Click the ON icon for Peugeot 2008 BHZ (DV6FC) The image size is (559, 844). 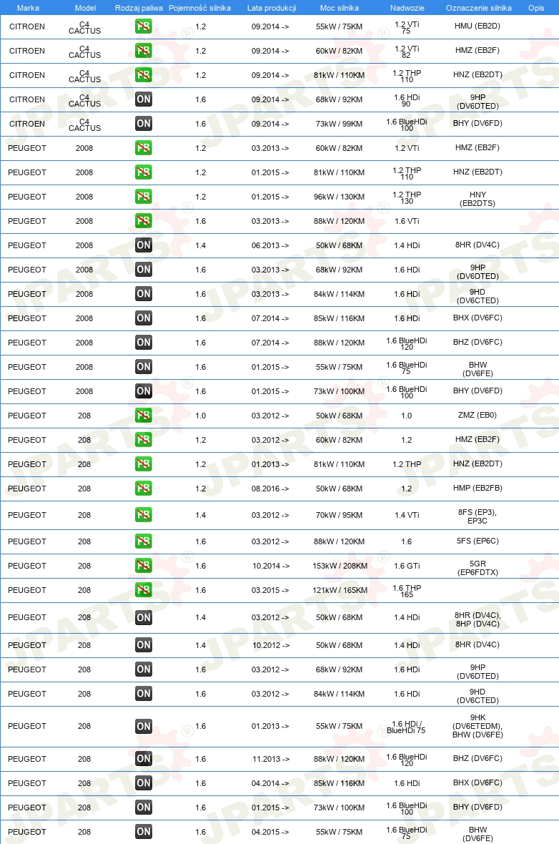click(143, 343)
